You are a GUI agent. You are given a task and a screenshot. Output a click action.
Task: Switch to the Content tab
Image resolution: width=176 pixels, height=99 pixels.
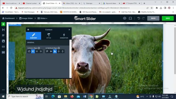tap(34, 36)
